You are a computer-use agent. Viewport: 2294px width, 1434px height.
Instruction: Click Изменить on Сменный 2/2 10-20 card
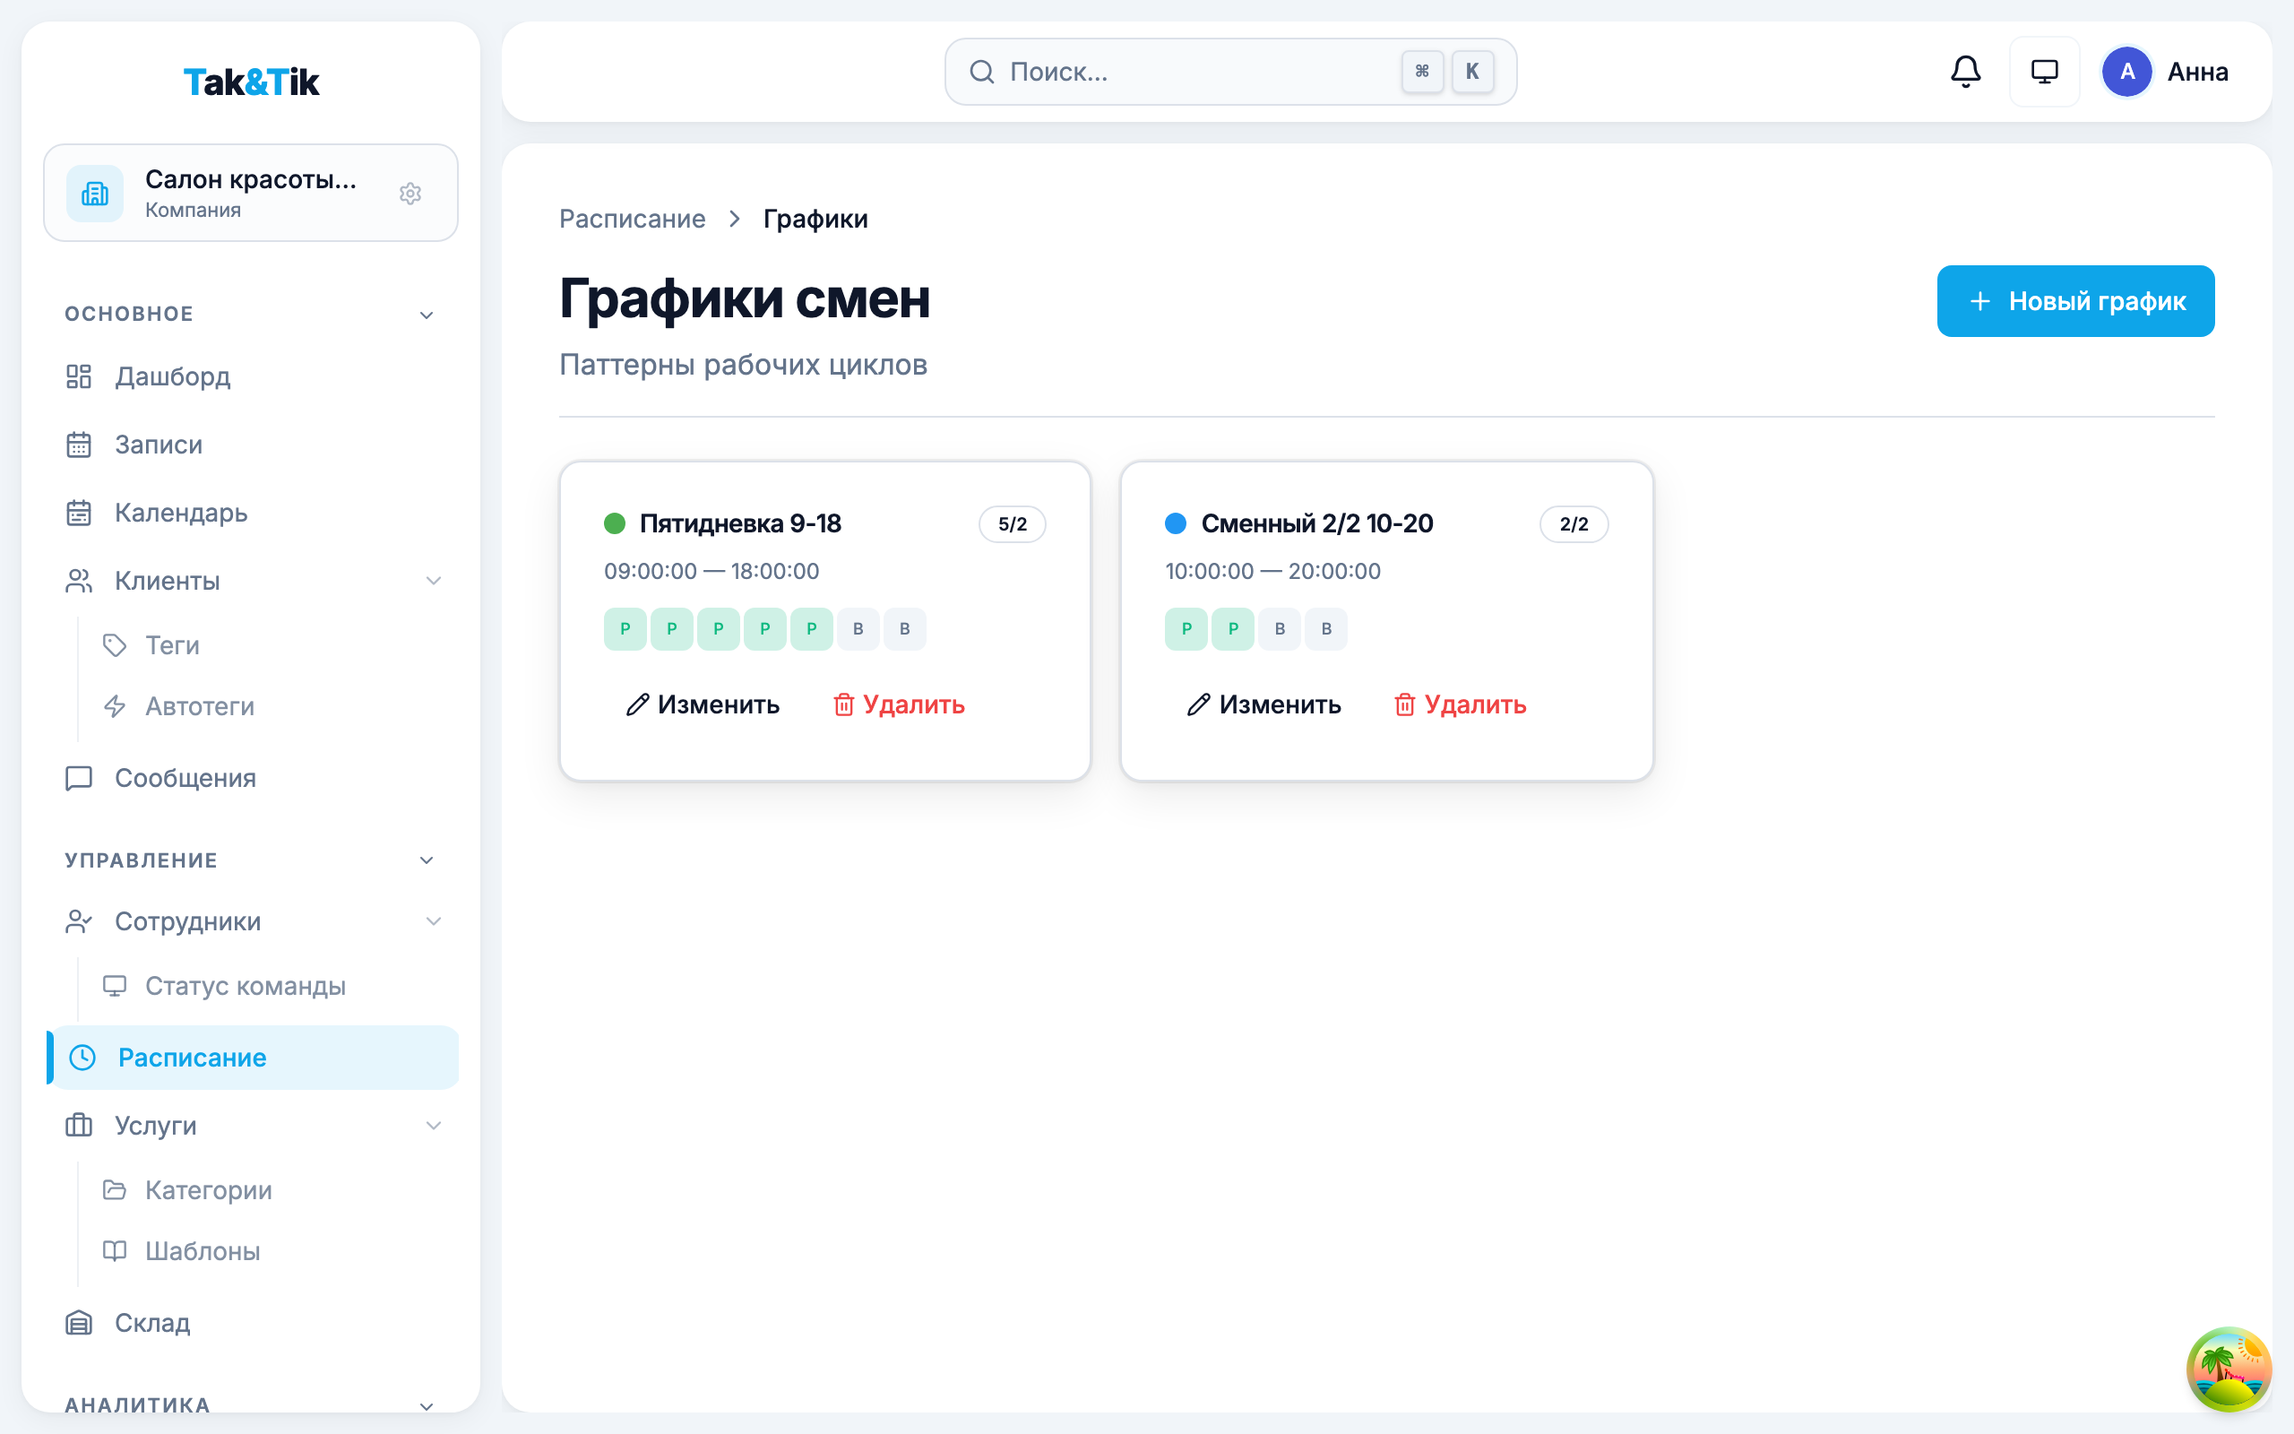(1263, 704)
